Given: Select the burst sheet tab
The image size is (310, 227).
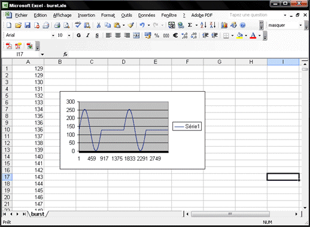Looking at the screenshot, I should tap(38, 214).
